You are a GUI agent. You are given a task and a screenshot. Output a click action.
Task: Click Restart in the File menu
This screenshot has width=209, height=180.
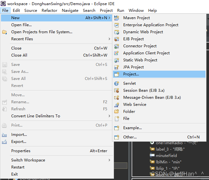pos(18,167)
